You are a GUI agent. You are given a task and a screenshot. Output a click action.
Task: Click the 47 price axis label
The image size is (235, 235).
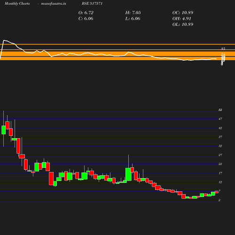tap(220, 119)
